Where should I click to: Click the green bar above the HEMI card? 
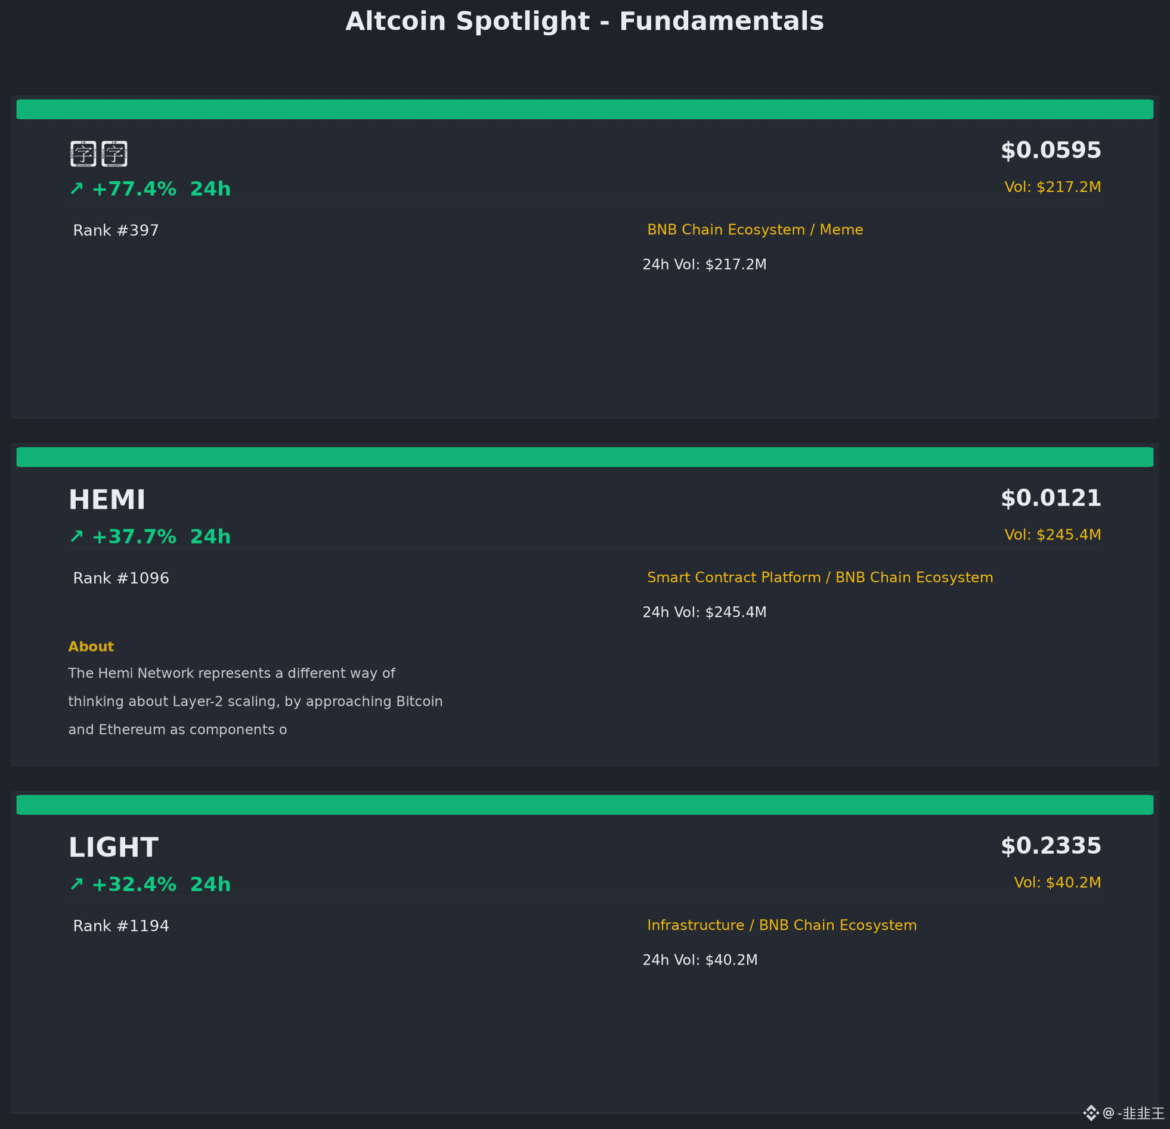[585, 457]
